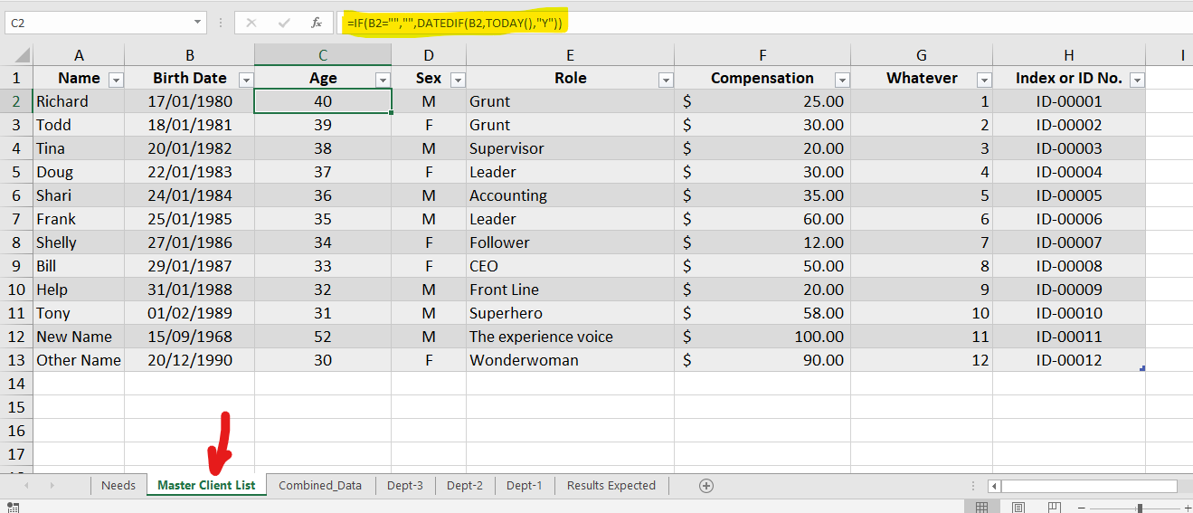Image resolution: width=1193 pixels, height=513 pixels.
Task: Select row 15 header
Action: click(16, 407)
